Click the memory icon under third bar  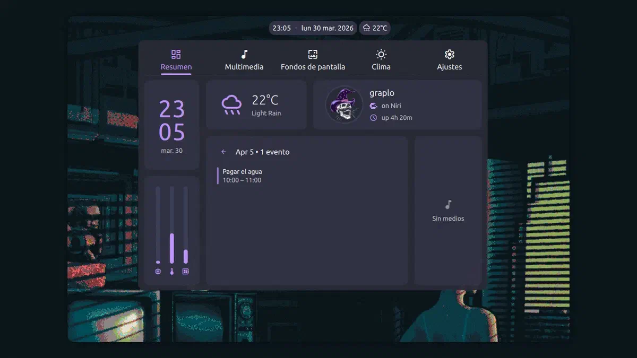[x=185, y=272]
